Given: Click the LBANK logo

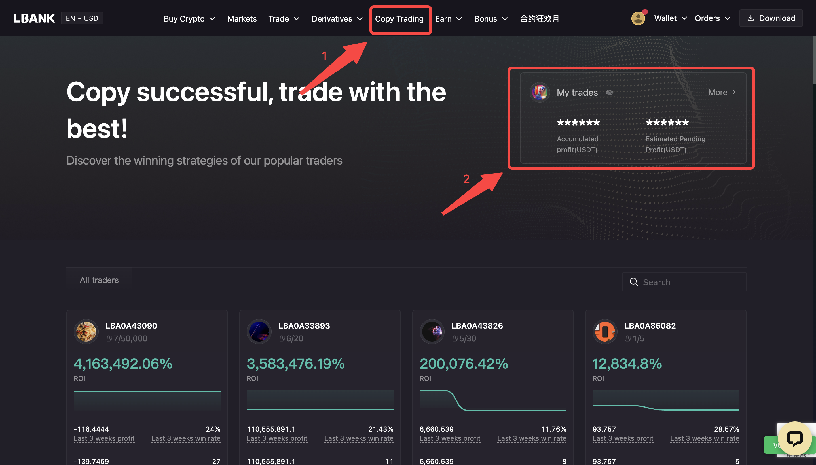Looking at the screenshot, I should pos(34,18).
